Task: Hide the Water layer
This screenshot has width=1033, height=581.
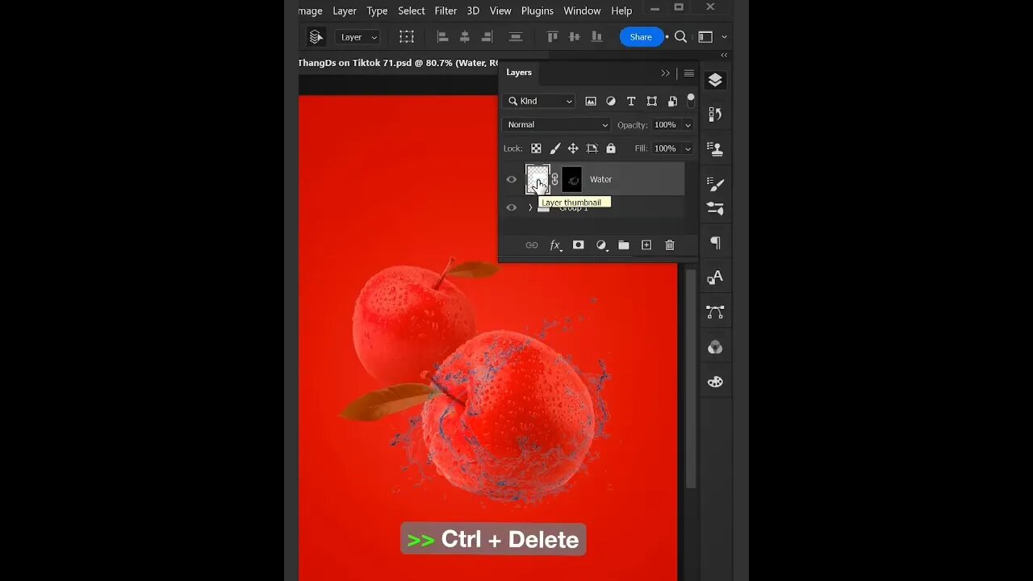Action: (x=511, y=179)
